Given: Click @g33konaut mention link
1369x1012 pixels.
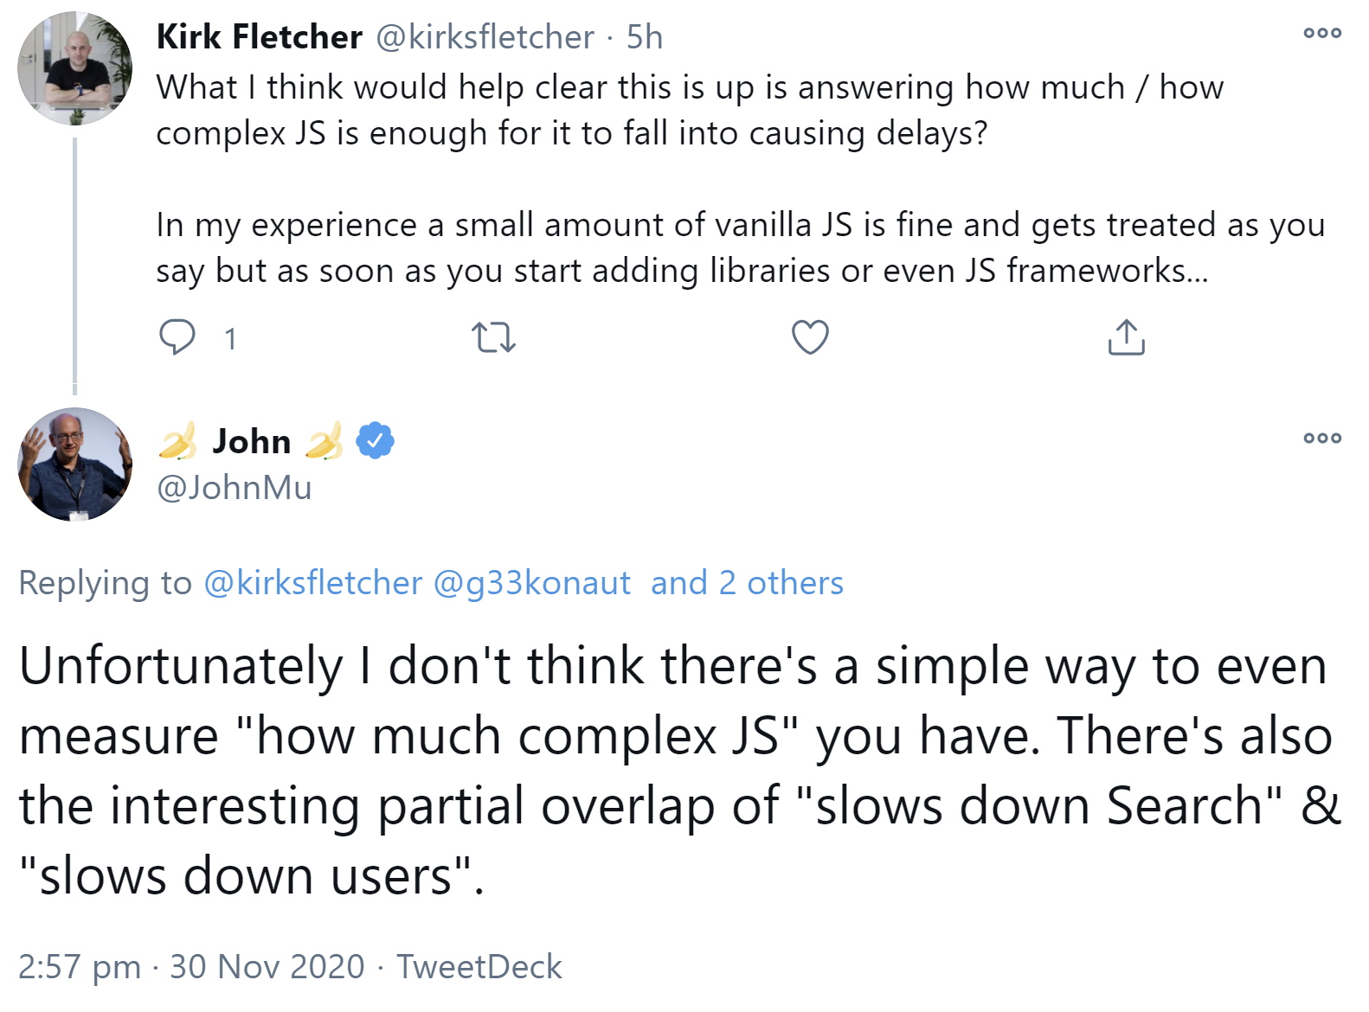Looking at the screenshot, I should pyautogui.click(x=531, y=583).
